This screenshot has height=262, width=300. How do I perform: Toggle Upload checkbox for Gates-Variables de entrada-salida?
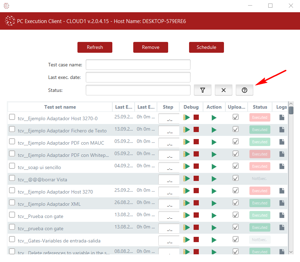pos(236,240)
